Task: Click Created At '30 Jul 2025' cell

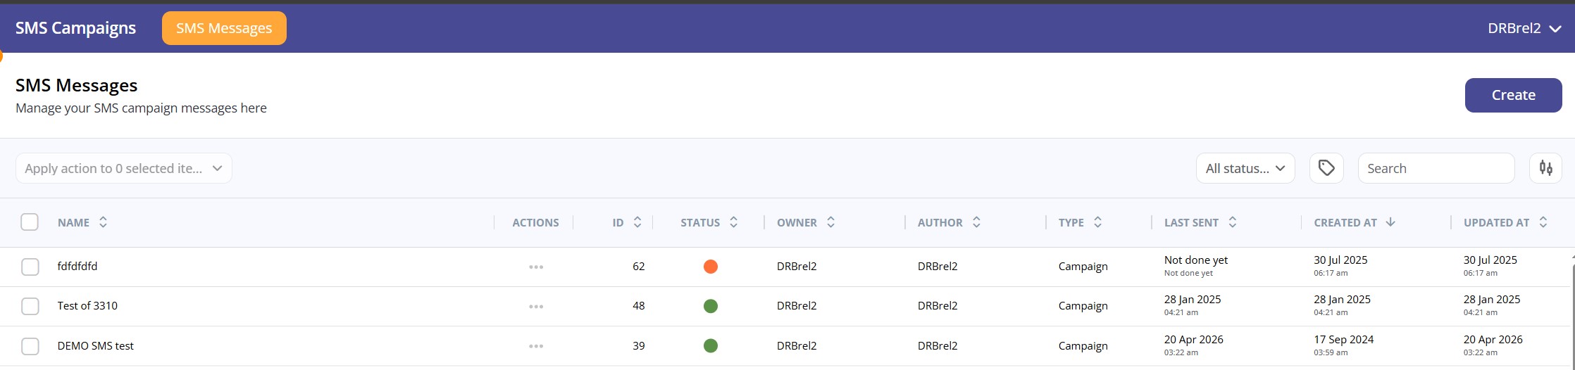Action: (1340, 265)
